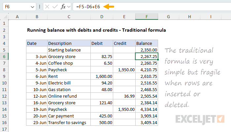Click the fill handle of cell F6
Image resolution: width=231 pixels, height=132 pixels.
[x=158, y=60]
